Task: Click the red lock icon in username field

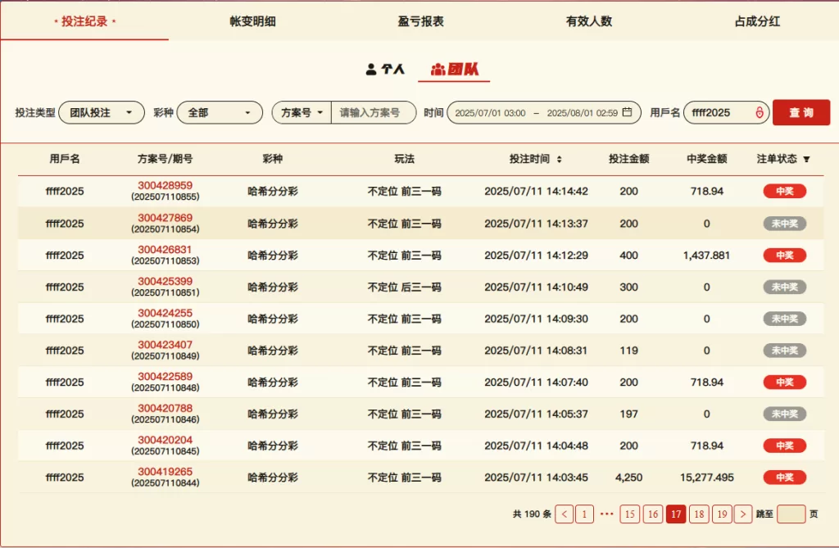Action: click(760, 112)
